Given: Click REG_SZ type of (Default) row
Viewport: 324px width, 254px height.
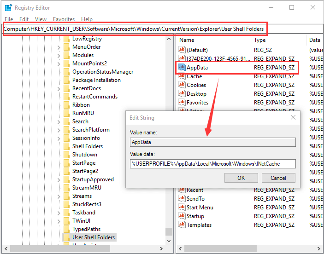Looking at the screenshot, I should [263, 50].
